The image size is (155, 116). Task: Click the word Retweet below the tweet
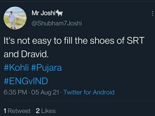[19, 111]
